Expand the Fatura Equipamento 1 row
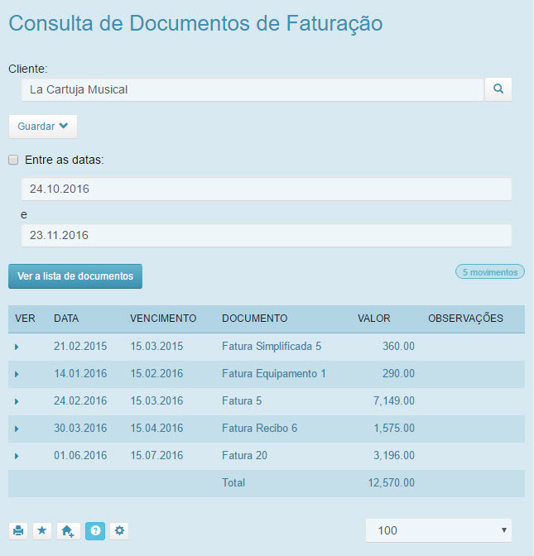 coord(17,374)
